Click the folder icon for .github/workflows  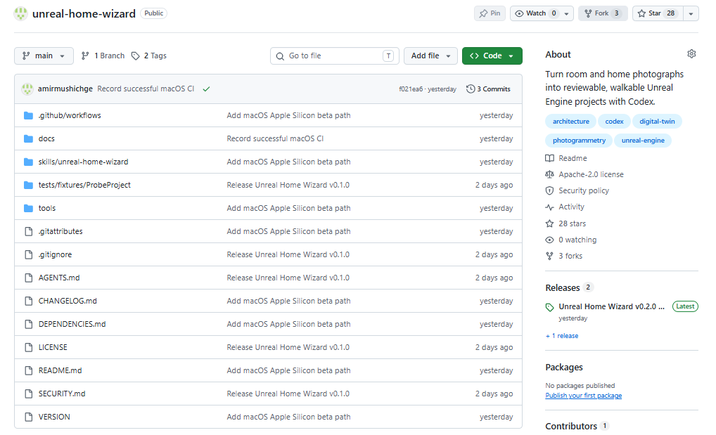28,115
